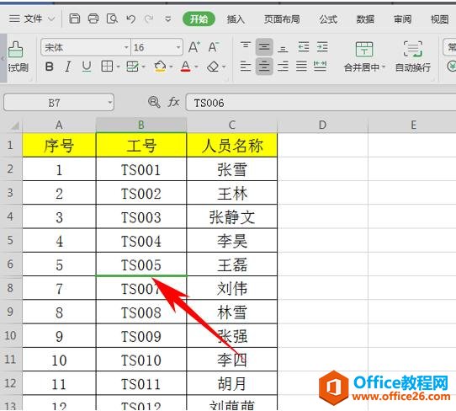The width and height of the screenshot is (456, 411).
Task: Select cell containing 林雪
Action: pyautogui.click(x=232, y=312)
